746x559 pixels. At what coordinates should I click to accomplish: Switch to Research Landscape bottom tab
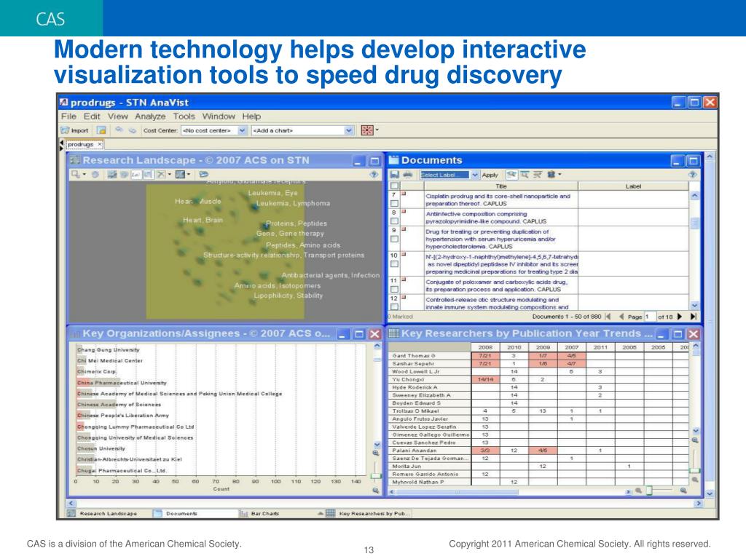pos(109,513)
